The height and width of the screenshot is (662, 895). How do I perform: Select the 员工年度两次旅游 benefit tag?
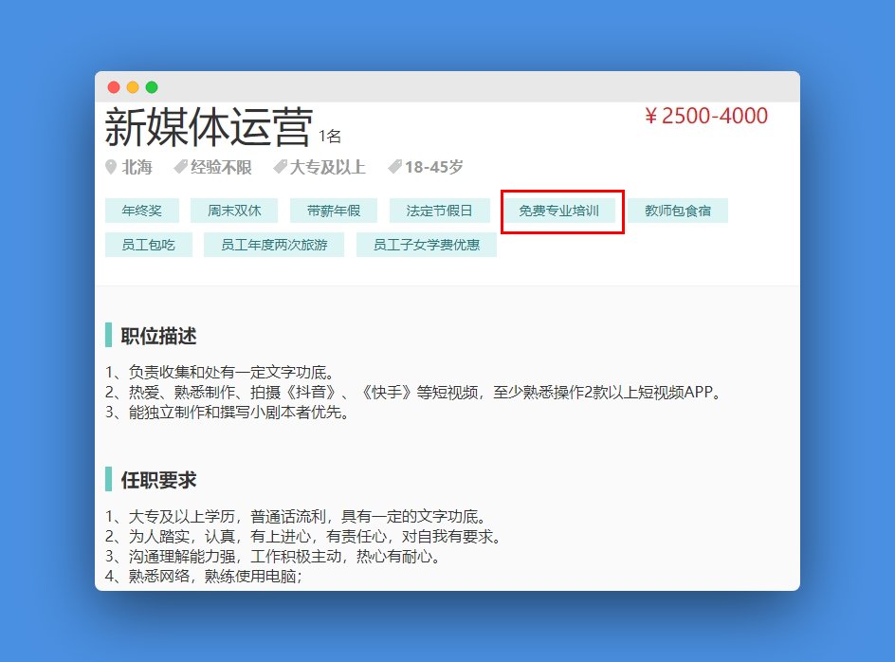click(x=274, y=245)
